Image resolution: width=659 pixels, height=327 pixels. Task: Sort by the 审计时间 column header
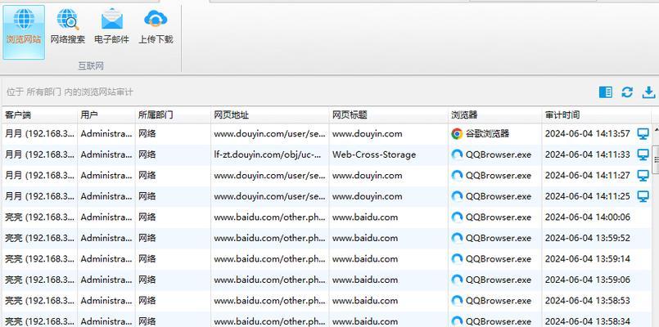coord(597,115)
